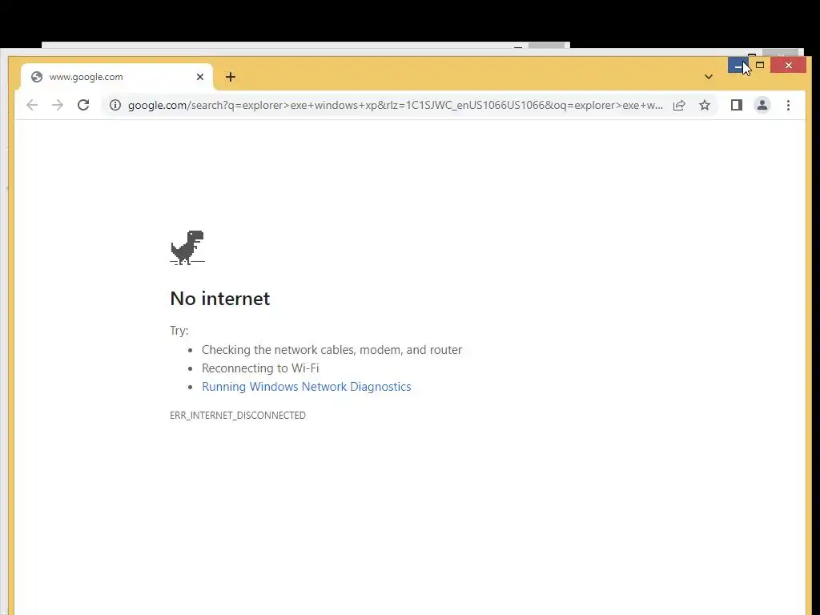Bookmark this tab with the star icon
820x615 pixels.
(x=705, y=105)
